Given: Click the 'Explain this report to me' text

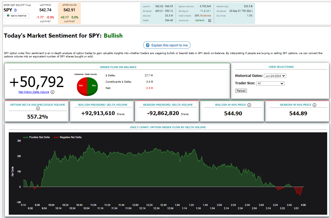Looking at the screenshot, I should [170, 45].
